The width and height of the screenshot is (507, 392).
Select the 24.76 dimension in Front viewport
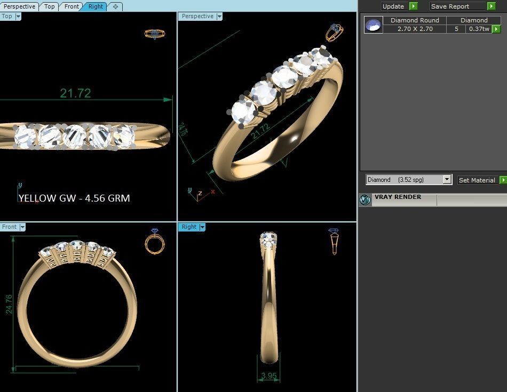tap(9, 304)
